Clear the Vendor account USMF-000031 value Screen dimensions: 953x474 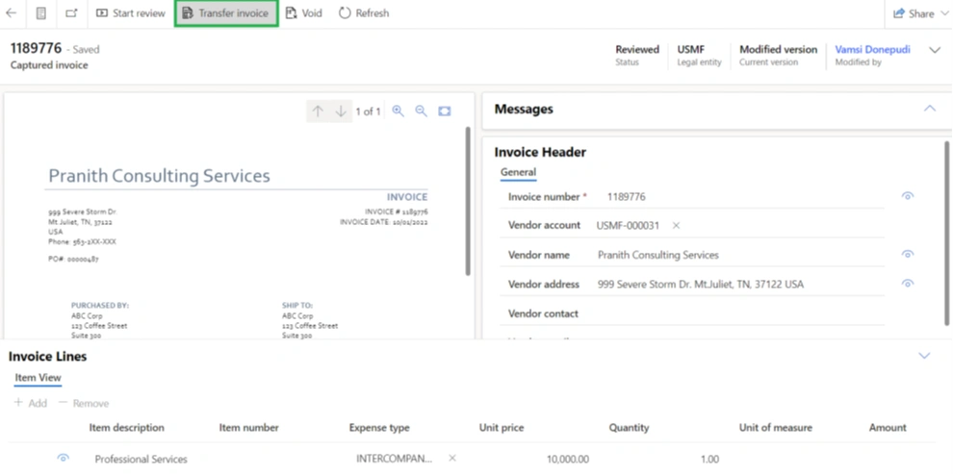[x=676, y=226]
